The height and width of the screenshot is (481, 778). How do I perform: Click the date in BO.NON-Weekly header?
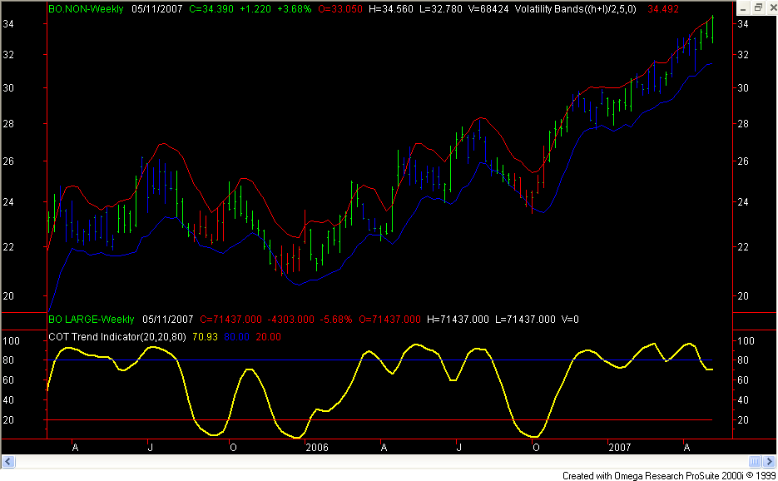tap(156, 9)
